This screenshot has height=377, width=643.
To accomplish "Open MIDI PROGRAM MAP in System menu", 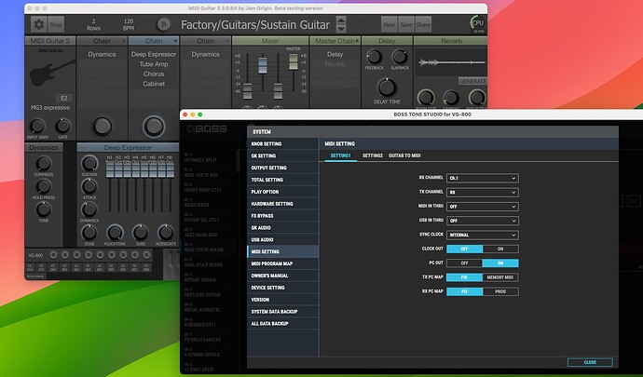I will [x=282, y=263].
